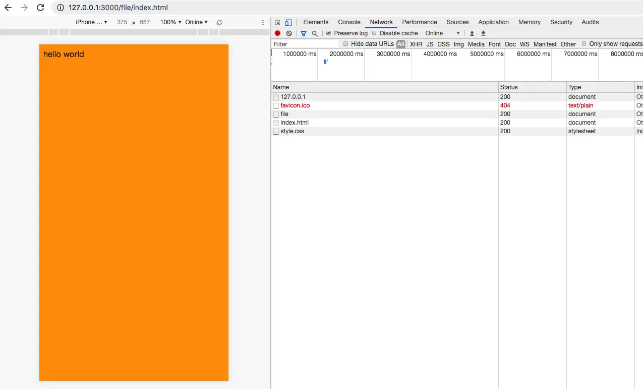Switch to the Console tab
This screenshot has width=643, height=389.
coord(349,22)
